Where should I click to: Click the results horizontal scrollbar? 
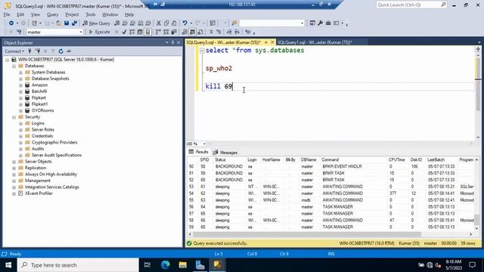point(307,234)
